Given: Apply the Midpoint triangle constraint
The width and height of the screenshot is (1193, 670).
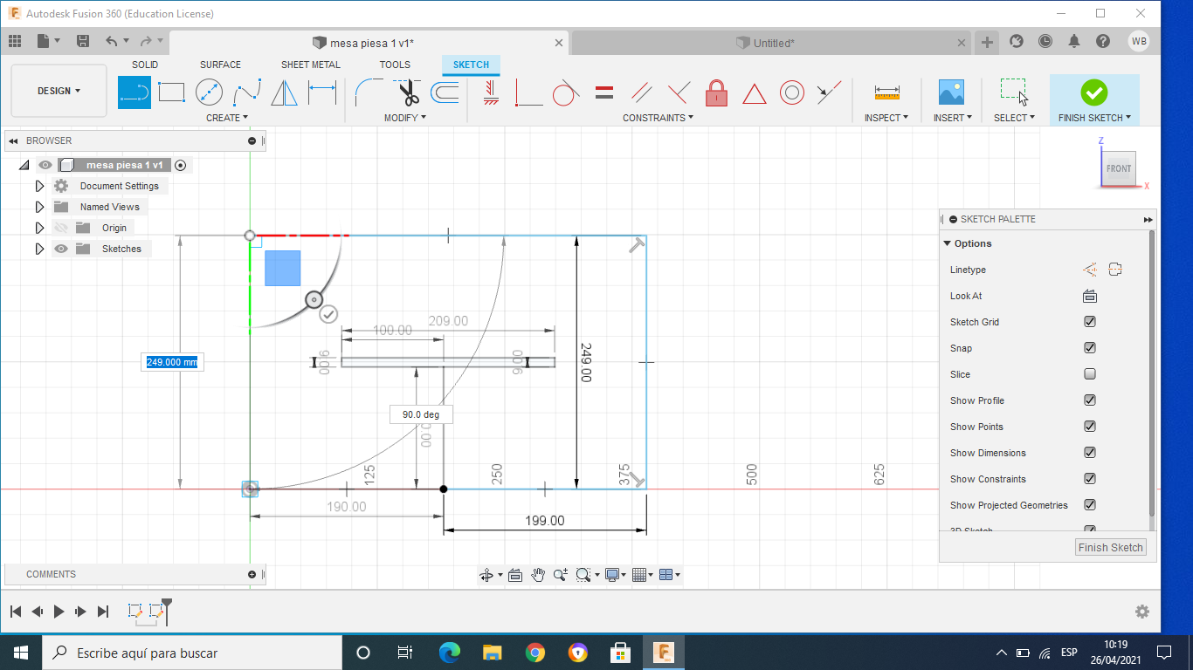Looking at the screenshot, I should pos(755,92).
